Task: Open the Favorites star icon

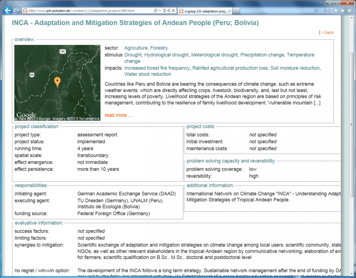Action: 343,11
